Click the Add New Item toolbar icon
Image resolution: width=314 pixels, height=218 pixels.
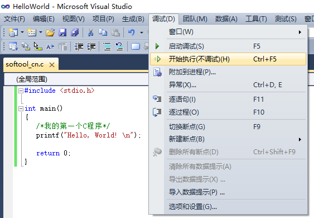[x=32, y=32]
